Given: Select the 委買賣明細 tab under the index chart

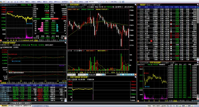Looking at the screenshot, I should pos(50,83).
